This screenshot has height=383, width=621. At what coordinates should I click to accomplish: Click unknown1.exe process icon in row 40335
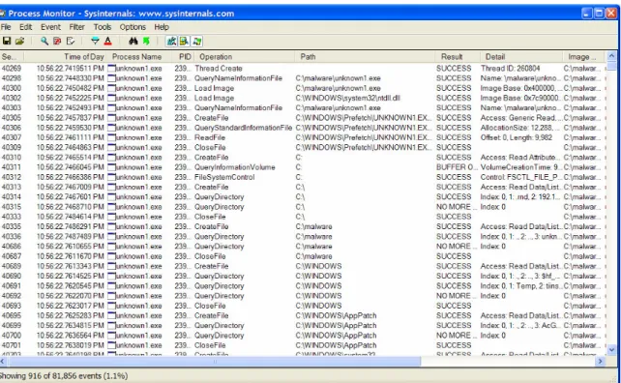tap(111, 226)
